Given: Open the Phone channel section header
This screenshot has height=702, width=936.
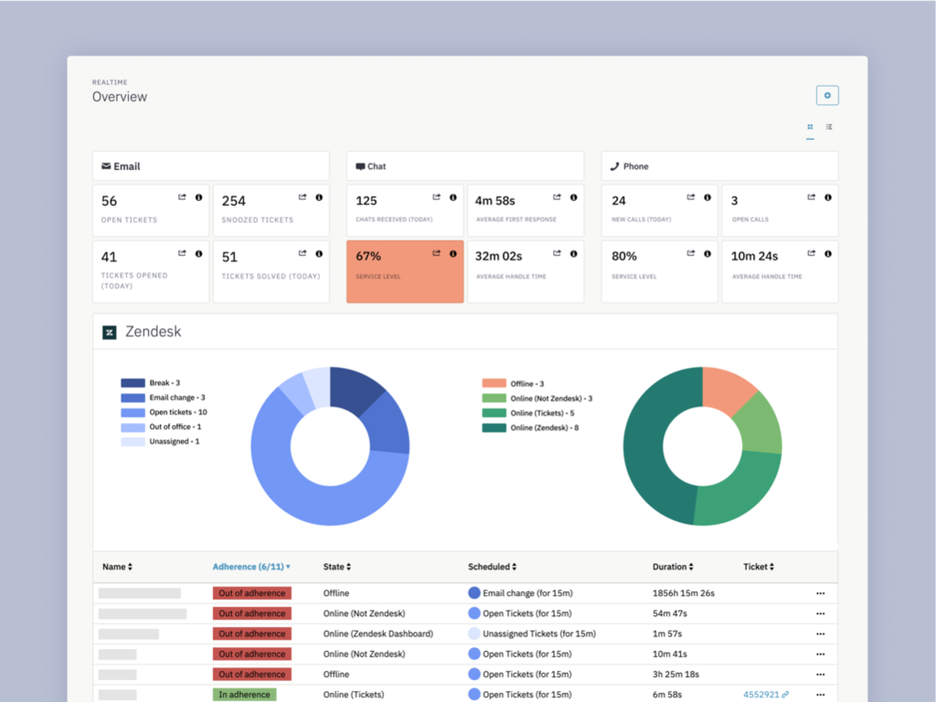Looking at the screenshot, I should coord(719,166).
